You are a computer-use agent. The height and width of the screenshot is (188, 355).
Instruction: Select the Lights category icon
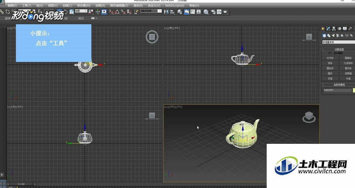point(333,35)
